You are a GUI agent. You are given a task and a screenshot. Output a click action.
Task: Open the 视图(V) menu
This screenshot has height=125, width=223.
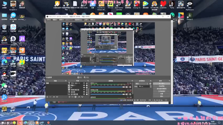pyautogui.click(x=61, y=20)
